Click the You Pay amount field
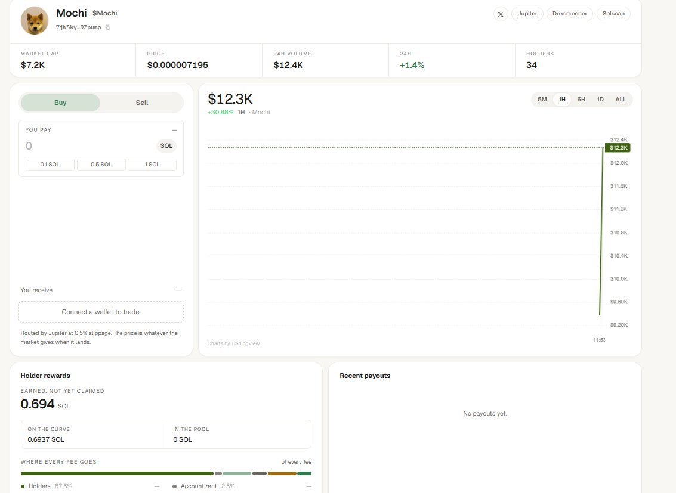Viewport: 676px width, 493px height. click(88, 146)
